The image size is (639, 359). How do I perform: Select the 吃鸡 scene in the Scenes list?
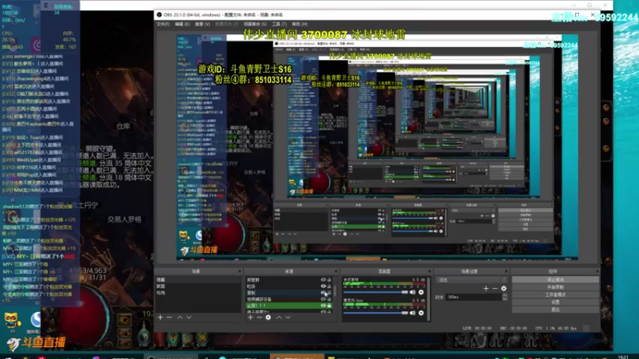(198, 293)
